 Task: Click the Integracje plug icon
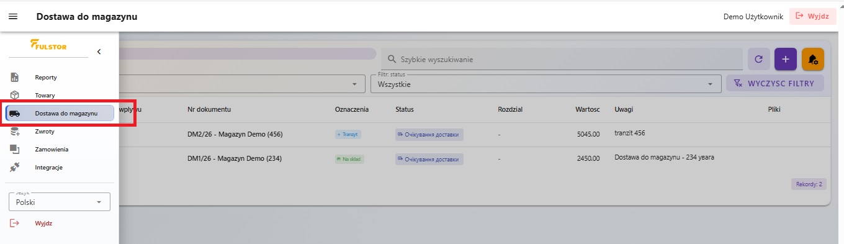coord(15,167)
